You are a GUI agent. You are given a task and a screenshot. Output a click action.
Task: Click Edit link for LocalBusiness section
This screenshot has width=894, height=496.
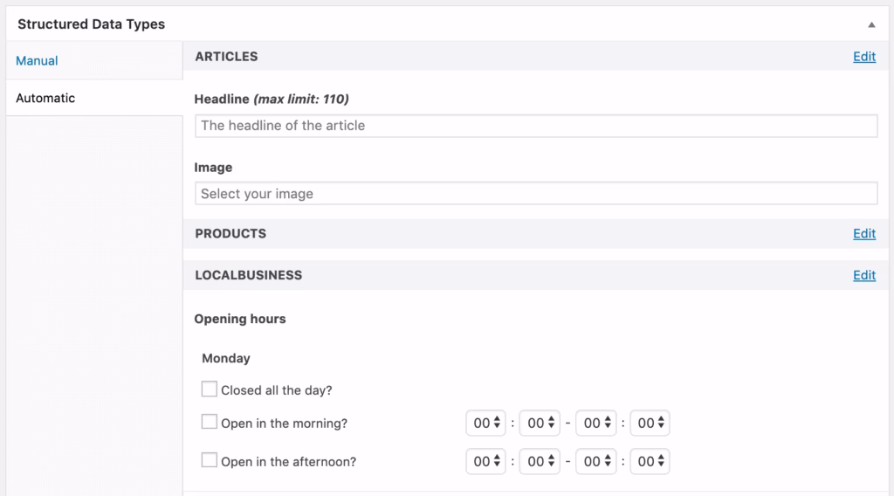pyautogui.click(x=863, y=275)
